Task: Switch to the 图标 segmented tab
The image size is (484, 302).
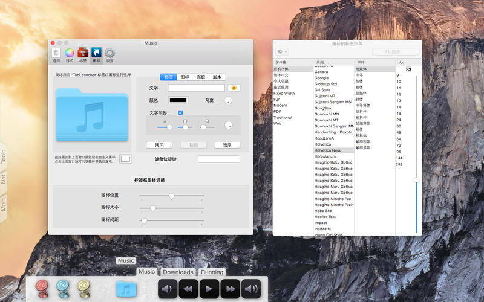Action: tap(185, 77)
